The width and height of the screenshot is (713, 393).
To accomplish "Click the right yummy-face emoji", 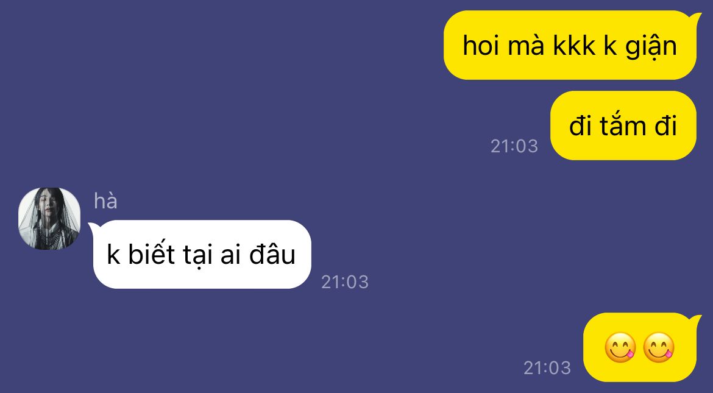I will 659,348.
